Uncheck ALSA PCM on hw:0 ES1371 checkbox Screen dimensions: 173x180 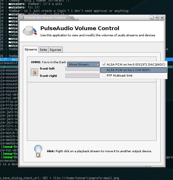(x=104, y=64)
